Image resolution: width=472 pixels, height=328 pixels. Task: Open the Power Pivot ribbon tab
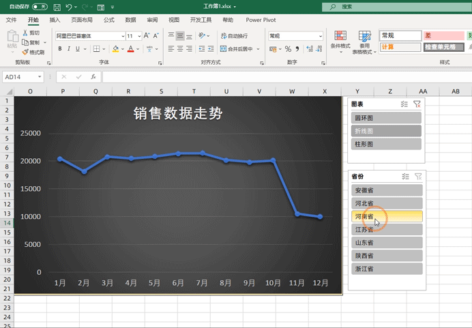pos(261,20)
